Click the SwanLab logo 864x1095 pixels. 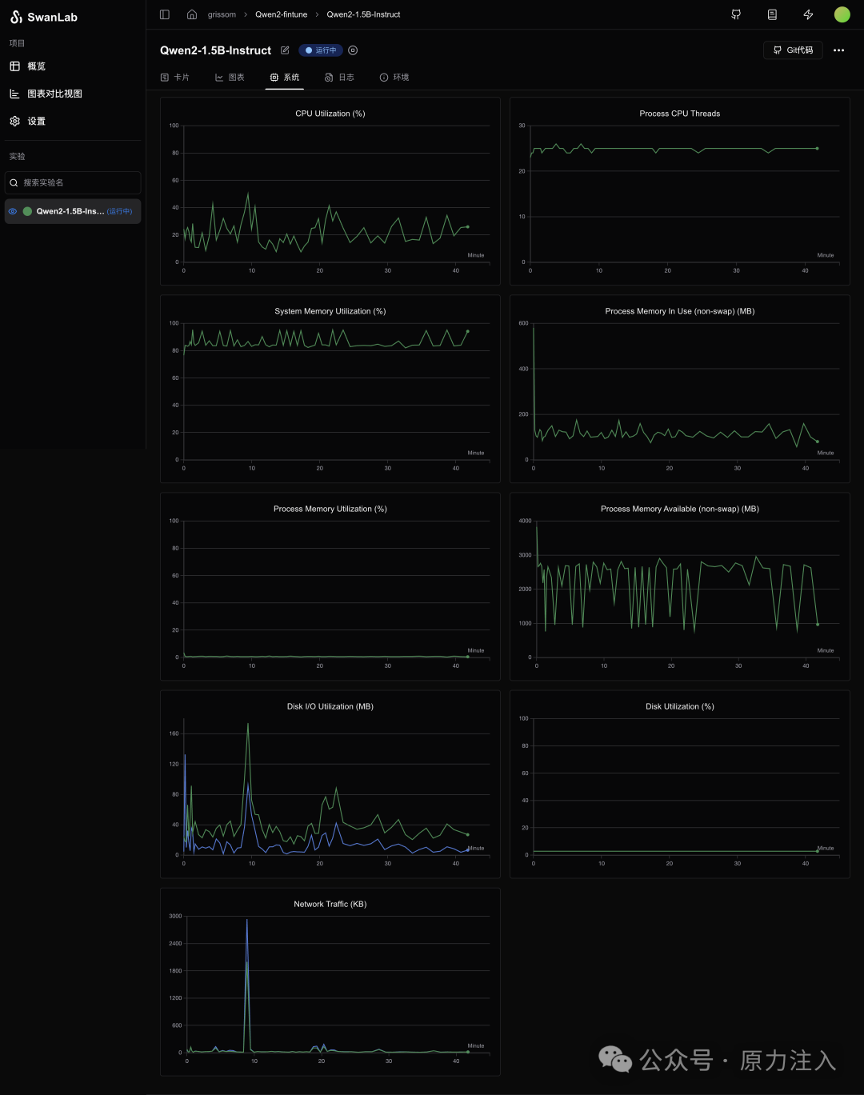pyautogui.click(x=44, y=17)
